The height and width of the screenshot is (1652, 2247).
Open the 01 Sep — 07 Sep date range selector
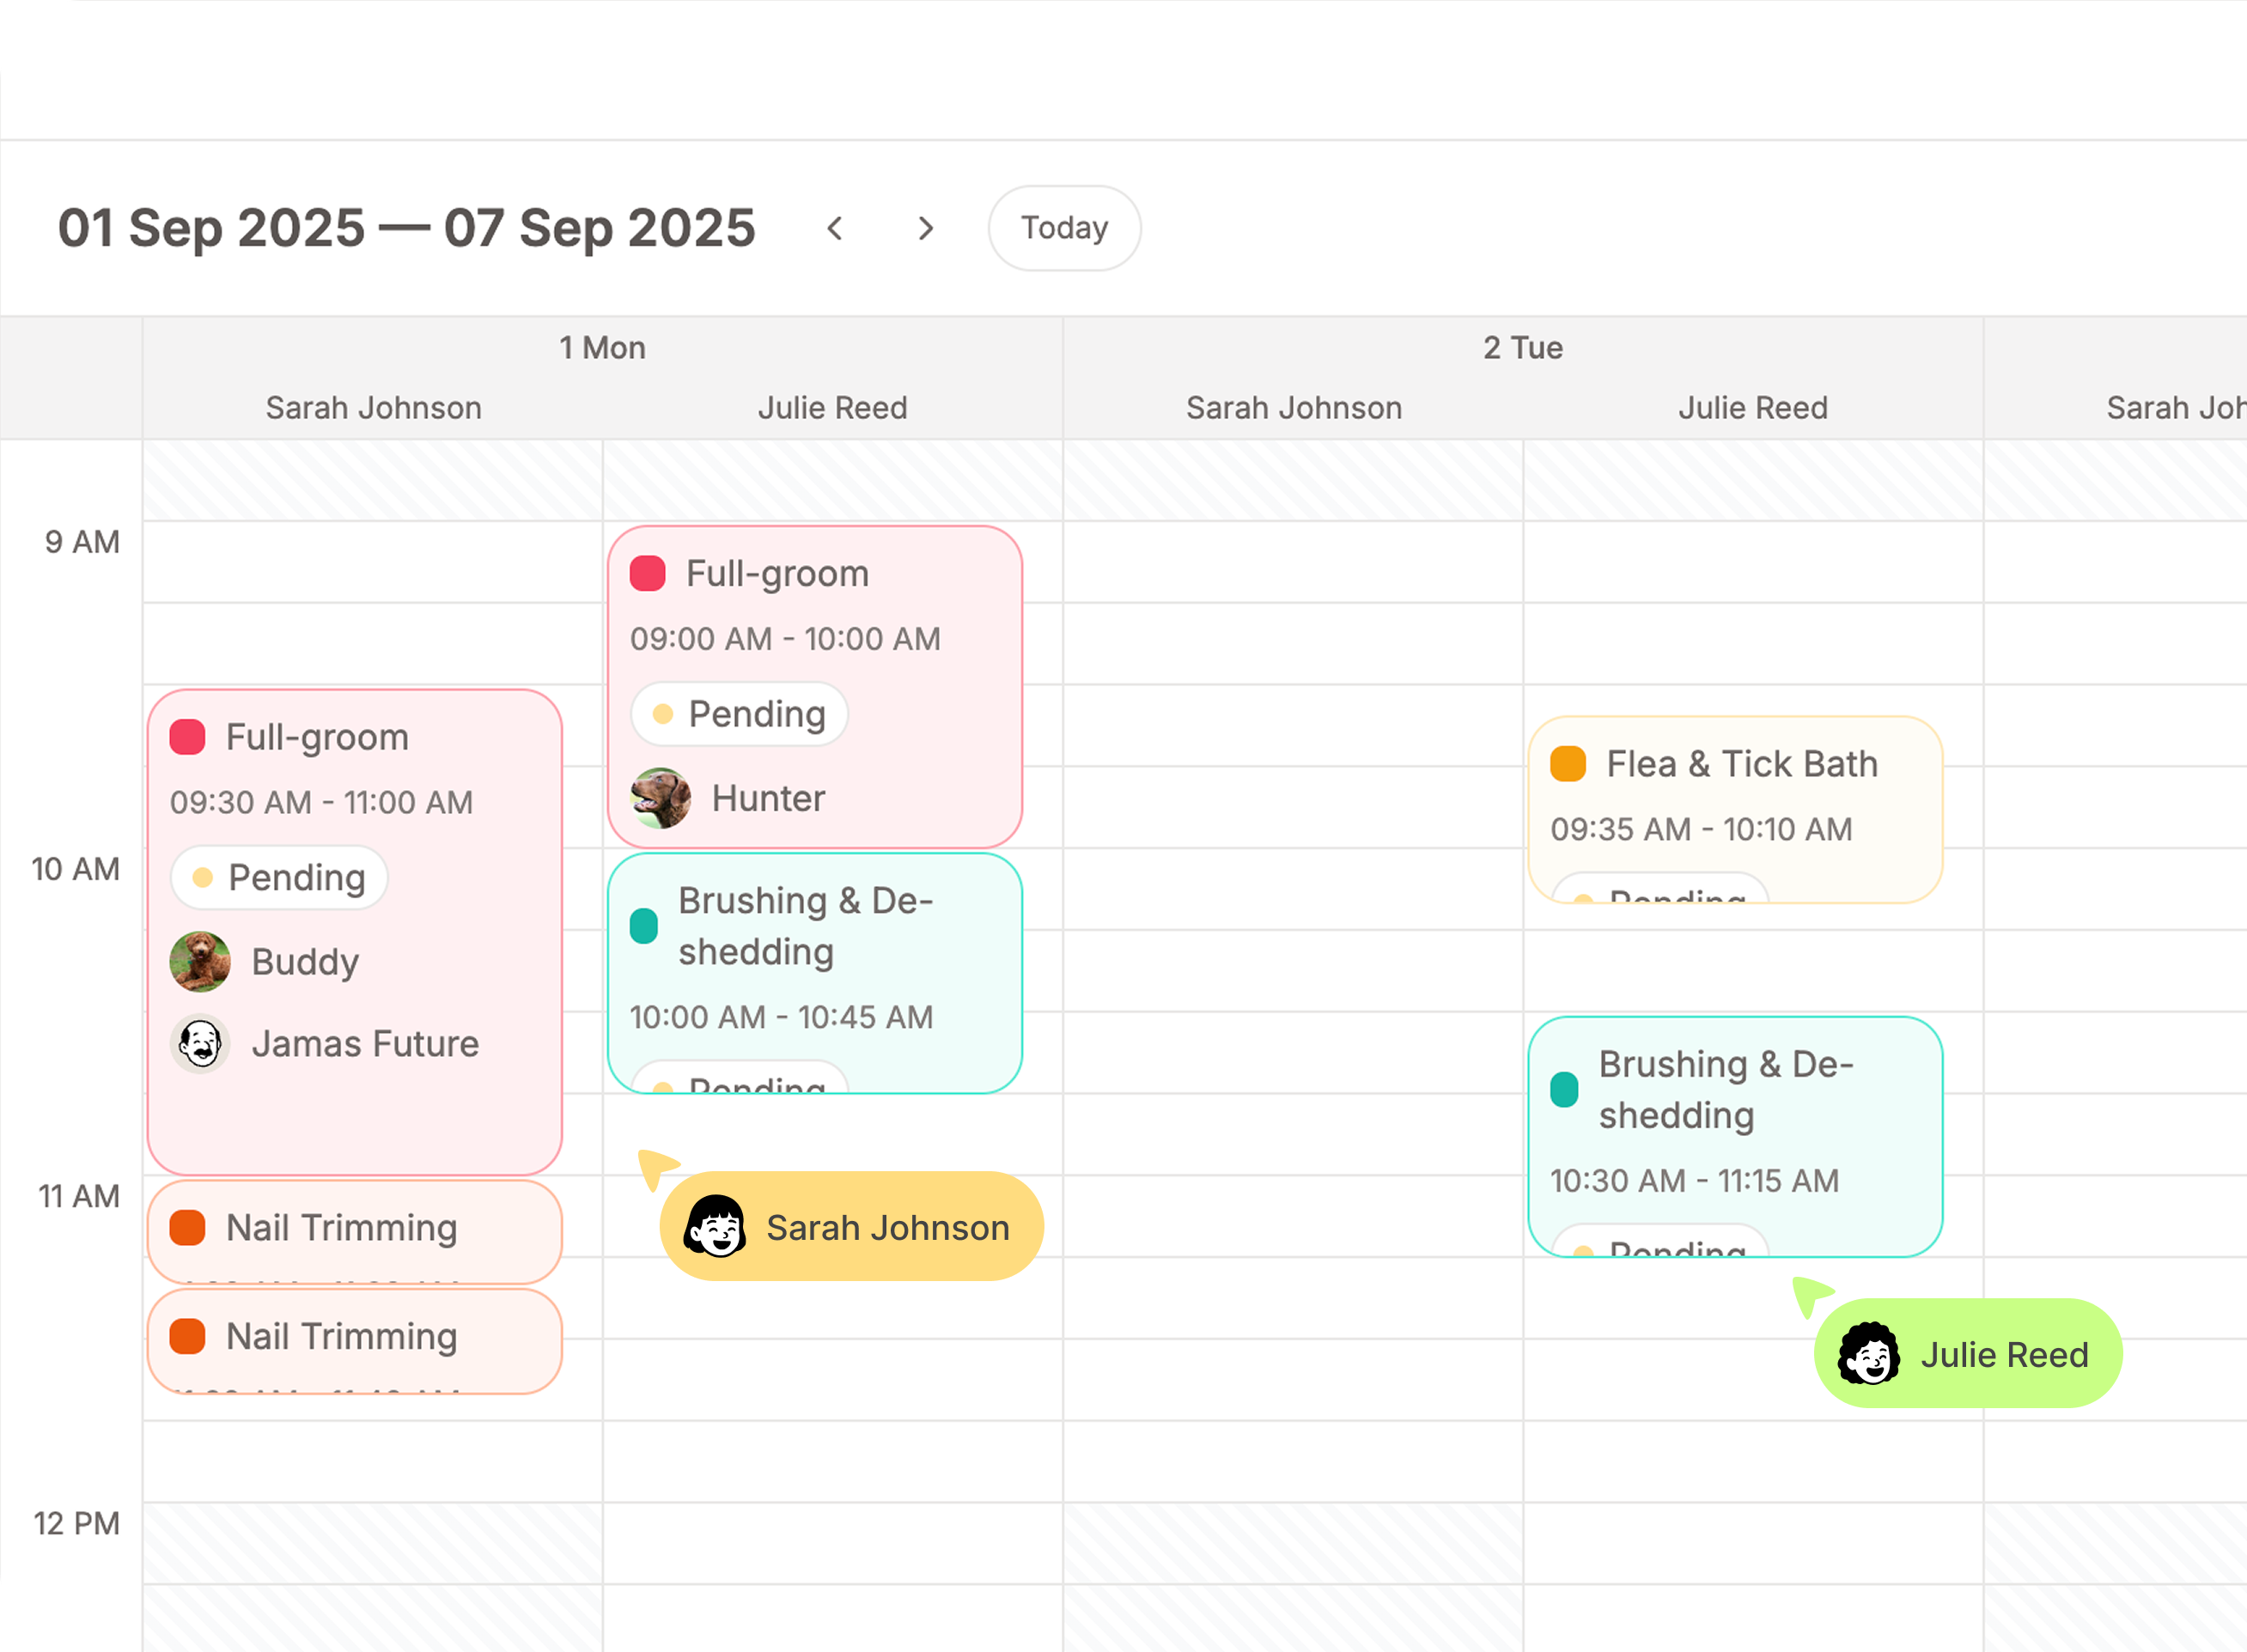tap(405, 228)
